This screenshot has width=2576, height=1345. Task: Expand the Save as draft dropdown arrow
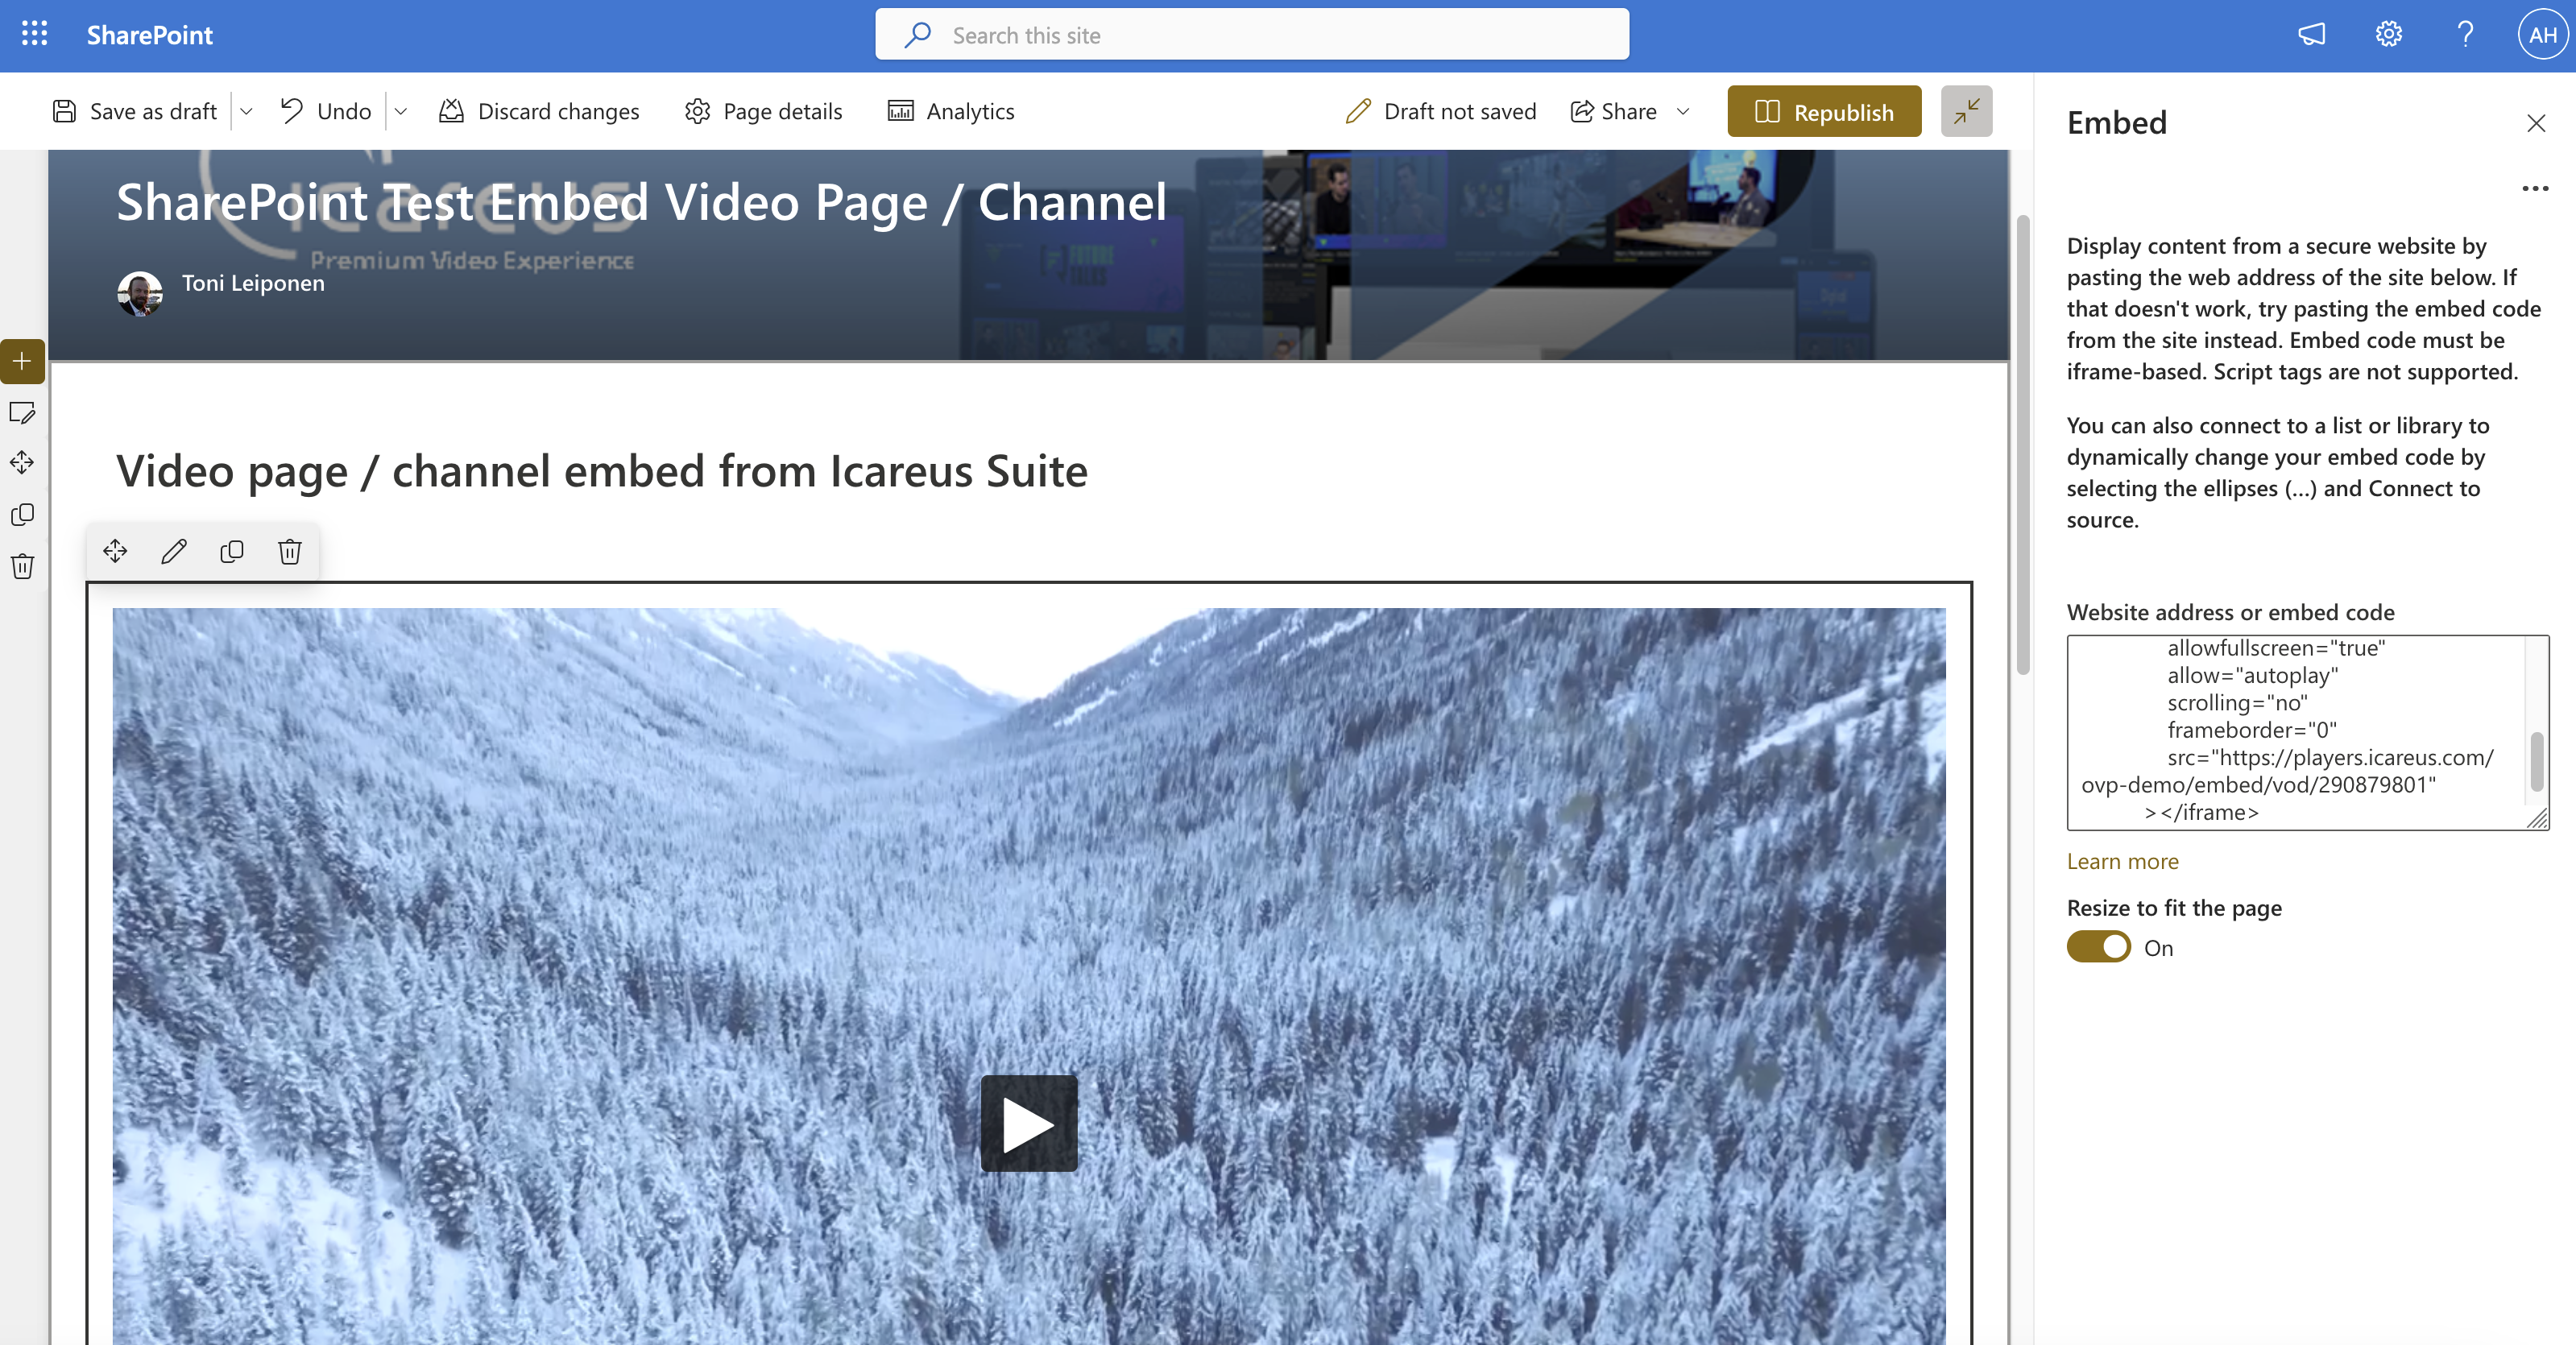click(247, 111)
